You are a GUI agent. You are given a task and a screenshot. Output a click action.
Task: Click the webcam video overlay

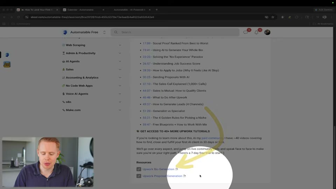point(48,162)
